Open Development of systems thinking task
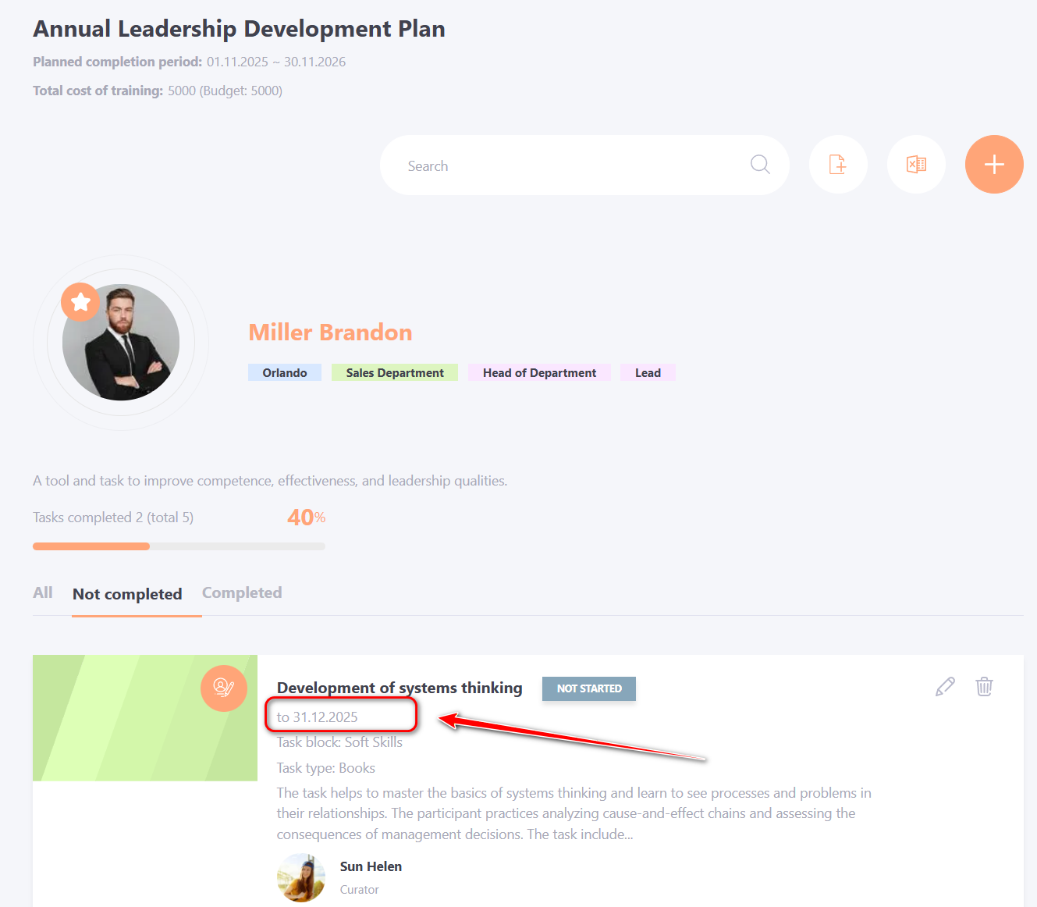The height and width of the screenshot is (907, 1037). (400, 688)
